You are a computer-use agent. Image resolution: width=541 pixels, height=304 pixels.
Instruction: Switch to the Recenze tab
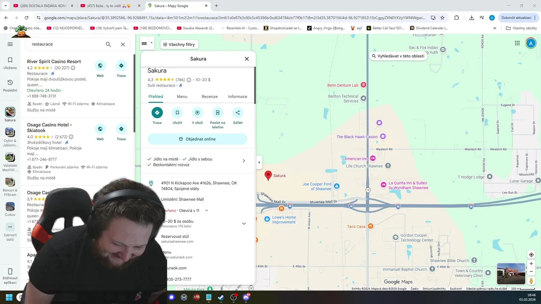[x=210, y=97]
